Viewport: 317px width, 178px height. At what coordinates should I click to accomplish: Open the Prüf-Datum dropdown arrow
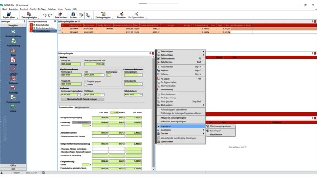[x=102, y=94]
